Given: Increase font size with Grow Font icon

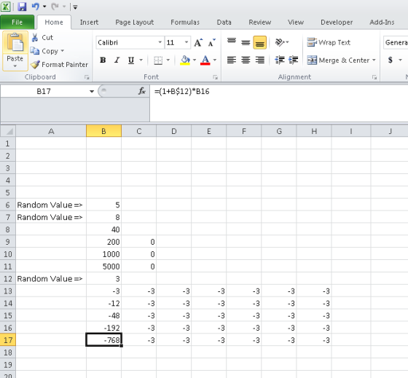Looking at the screenshot, I should pyautogui.click(x=198, y=42).
